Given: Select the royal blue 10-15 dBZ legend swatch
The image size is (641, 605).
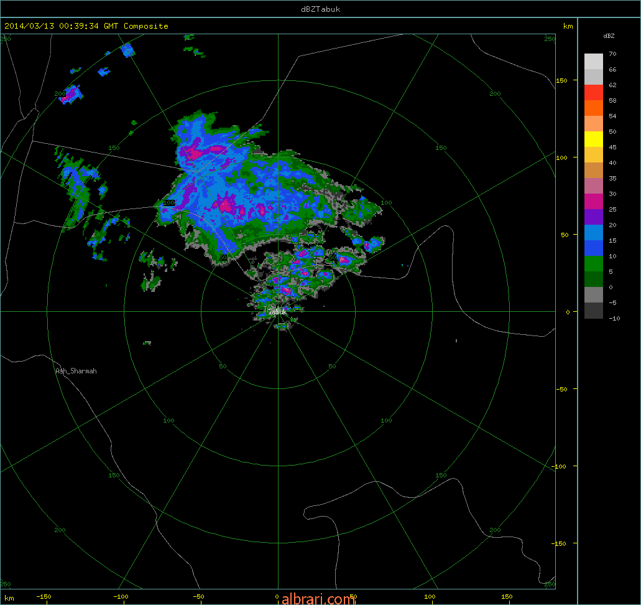Looking at the screenshot, I should (594, 248).
